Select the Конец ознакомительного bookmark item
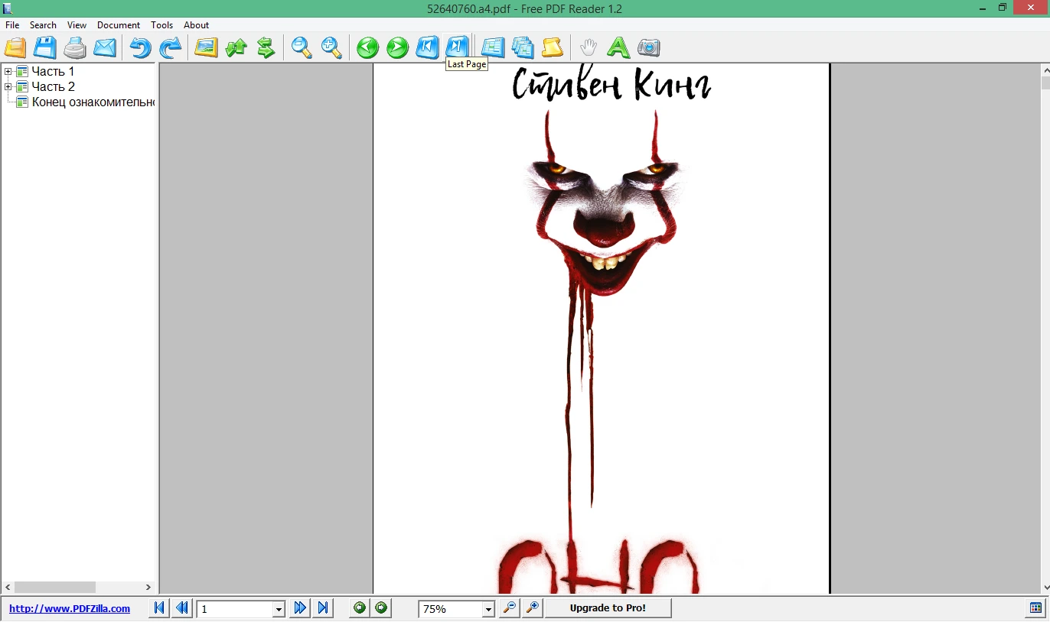This screenshot has height=622, width=1050. tap(93, 102)
